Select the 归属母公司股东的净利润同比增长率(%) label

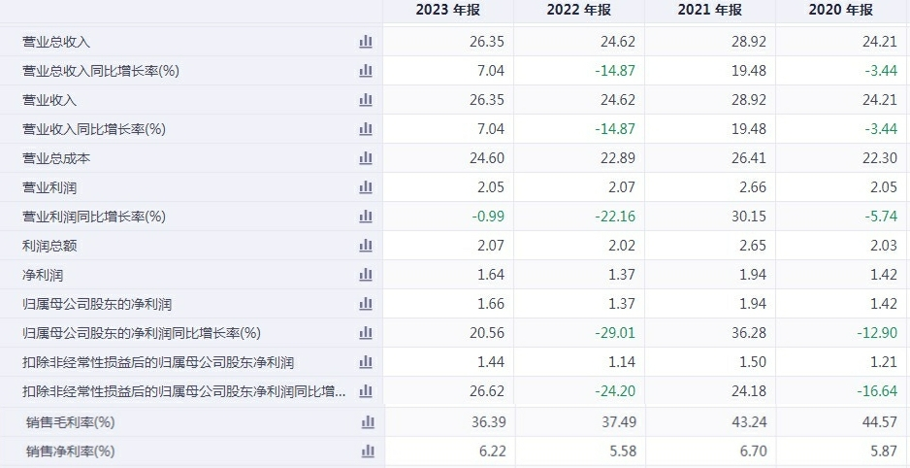click(142, 333)
